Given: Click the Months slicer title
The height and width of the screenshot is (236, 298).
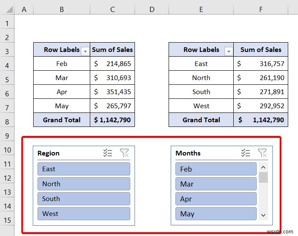Looking at the screenshot, I should [188, 153].
